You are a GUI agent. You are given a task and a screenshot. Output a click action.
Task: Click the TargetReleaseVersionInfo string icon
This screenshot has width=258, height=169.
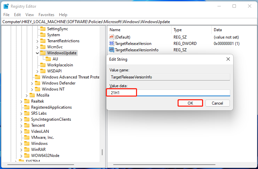pos(111,50)
